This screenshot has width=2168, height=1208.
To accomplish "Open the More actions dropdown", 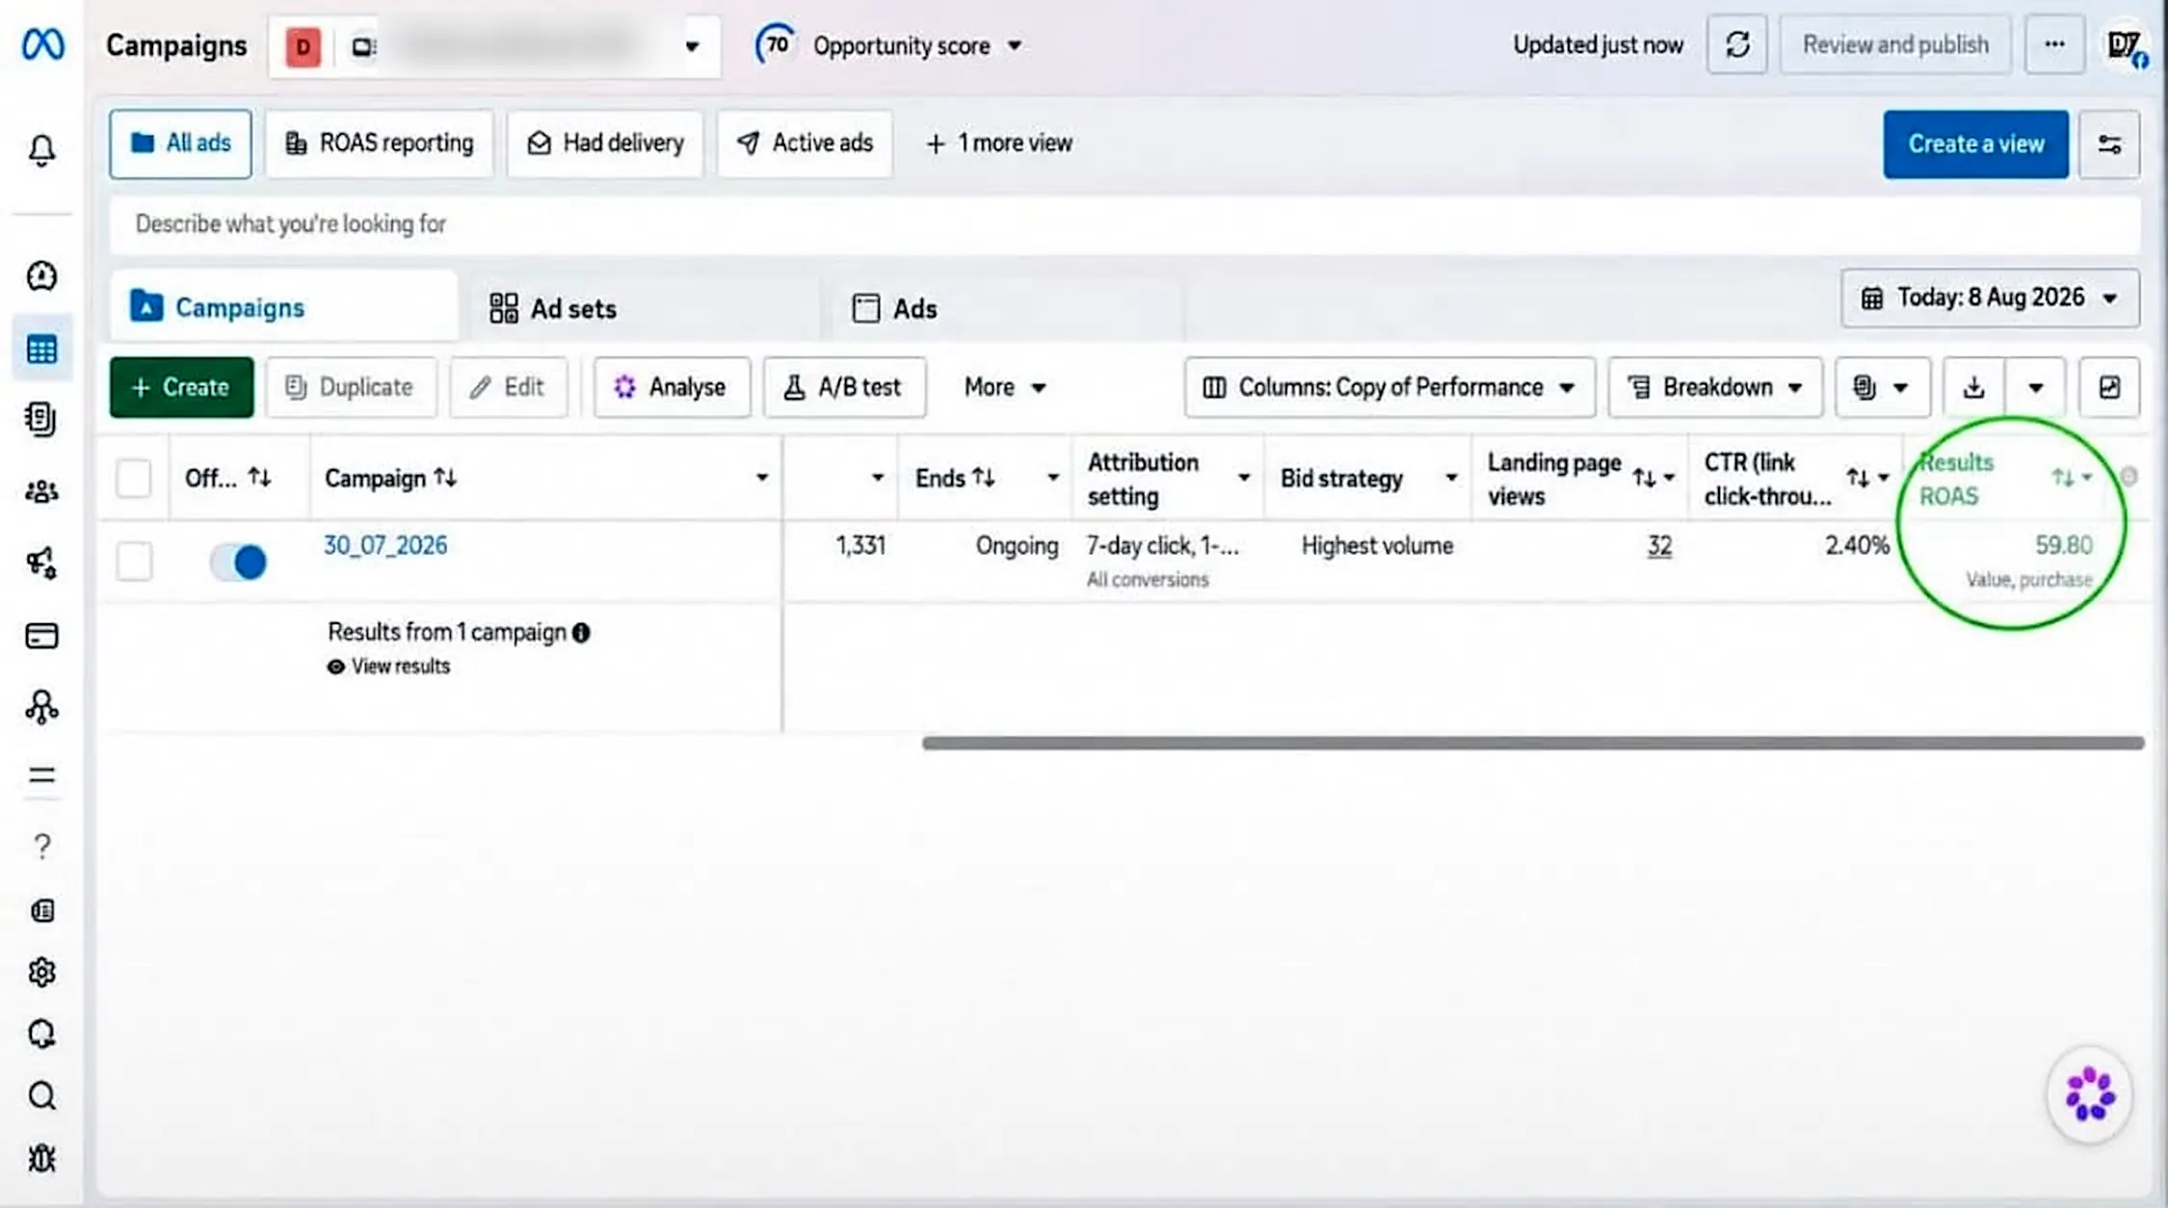I will (1005, 387).
